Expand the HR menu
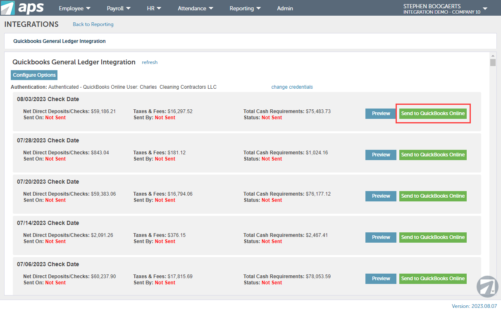Image resolution: width=501 pixels, height=312 pixels. click(154, 8)
